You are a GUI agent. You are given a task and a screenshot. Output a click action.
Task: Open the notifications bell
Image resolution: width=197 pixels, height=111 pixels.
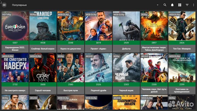tap(172, 5)
